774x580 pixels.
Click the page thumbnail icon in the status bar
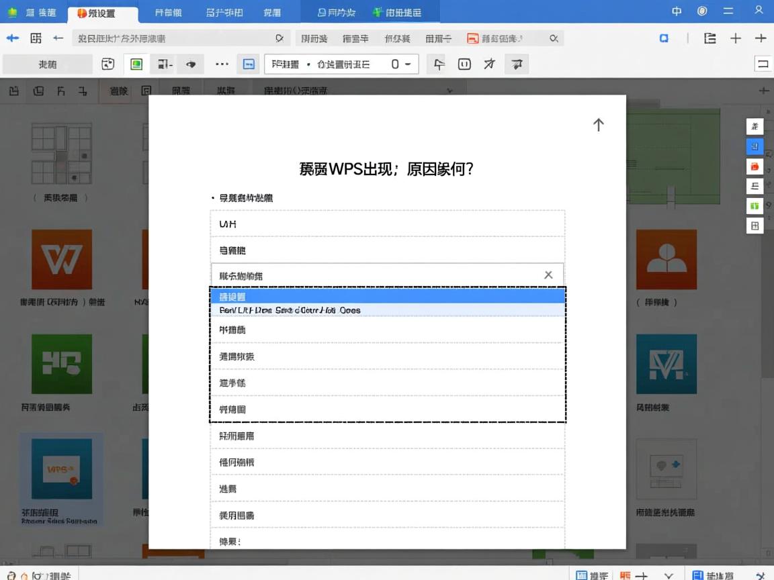coord(582,575)
